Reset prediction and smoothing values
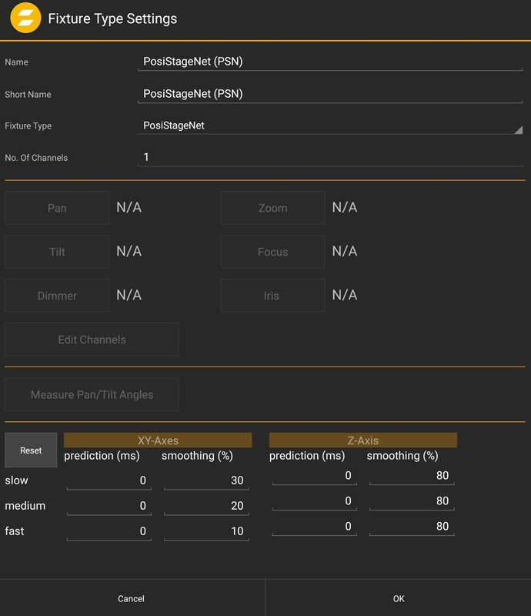The width and height of the screenshot is (531, 616). 31,450
